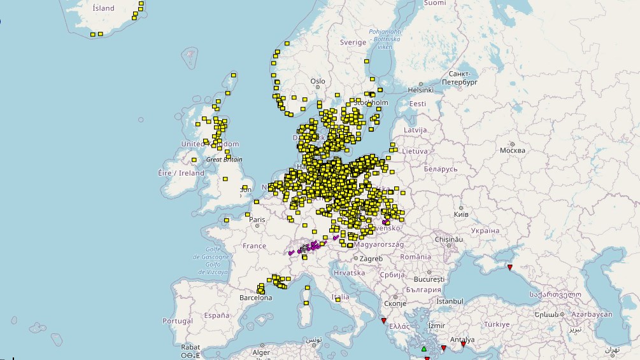Click the westernmost yellow marker in Iceland
Viewport: 640px width, 360px height.
(x=93, y=34)
